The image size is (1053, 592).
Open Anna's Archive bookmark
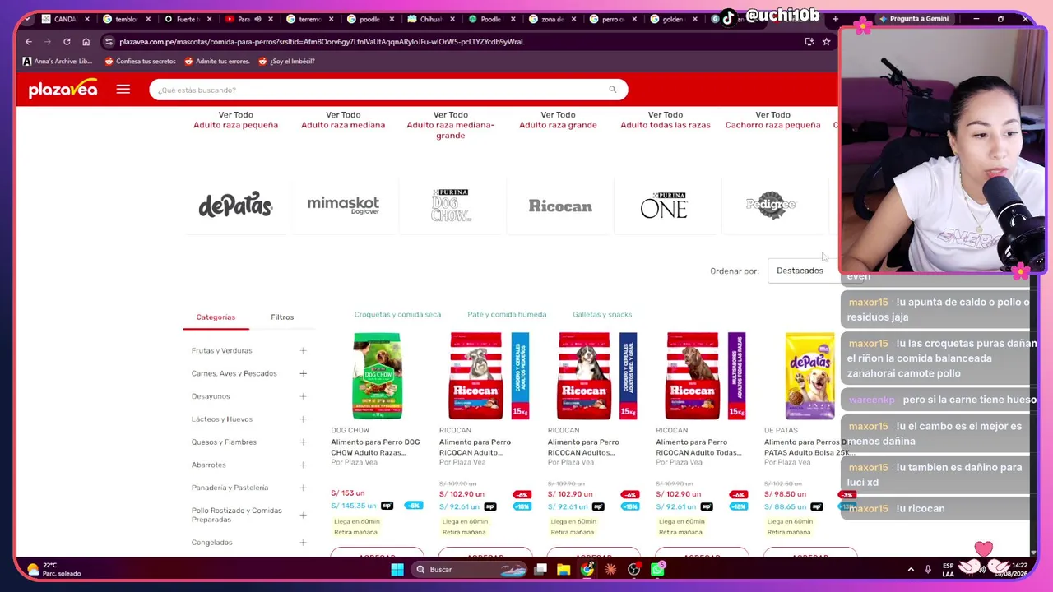coord(57,61)
